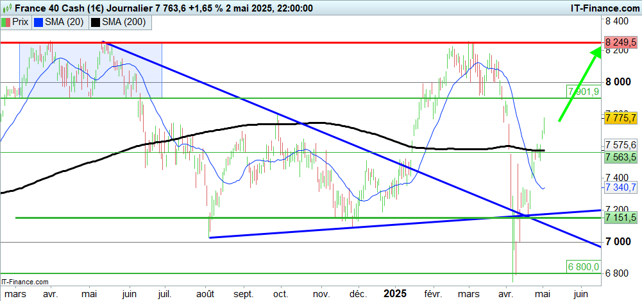Image resolution: width=642 pixels, height=301 pixels.
Task: Click the yellow 7 775,7 current price tag
Action: coord(620,117)
